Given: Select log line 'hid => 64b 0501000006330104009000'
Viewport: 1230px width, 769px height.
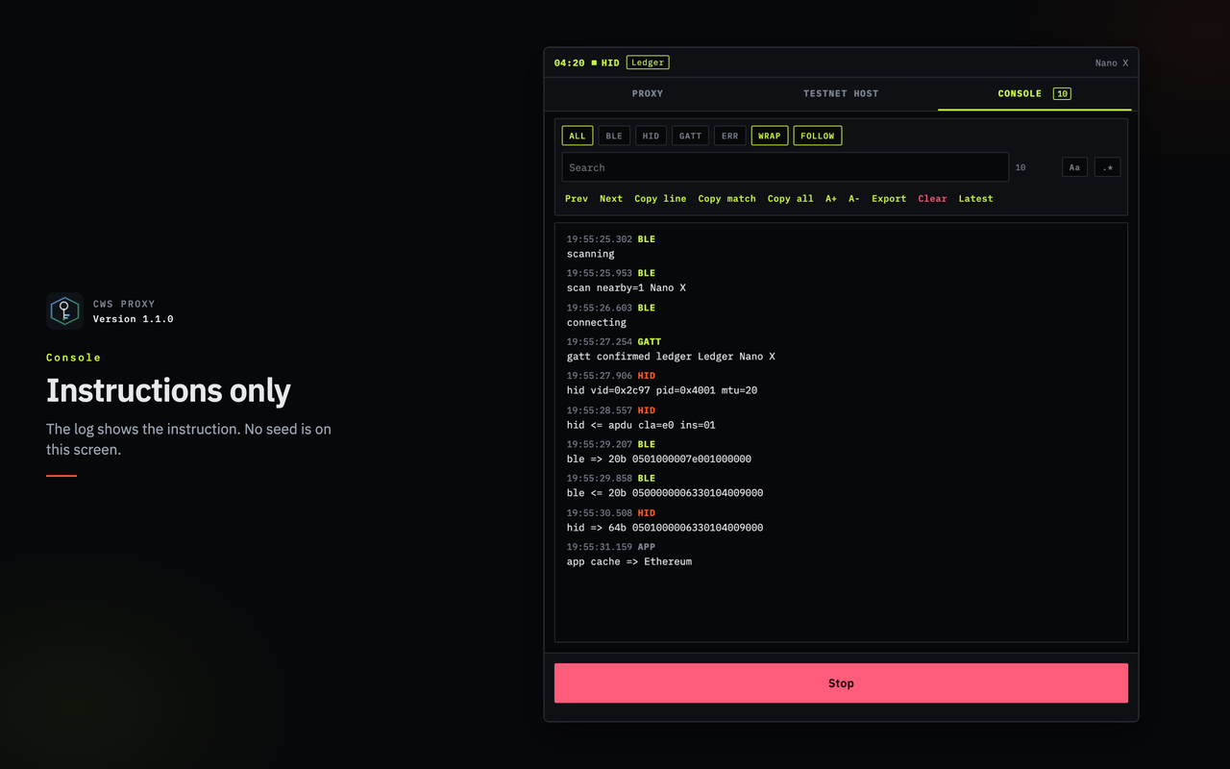Looking at the screenshot, I should point(665,528).
